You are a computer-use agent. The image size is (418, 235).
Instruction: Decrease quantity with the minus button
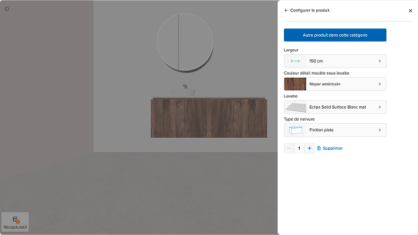tap(289, 148)
